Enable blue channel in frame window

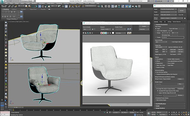pos(106,33)
